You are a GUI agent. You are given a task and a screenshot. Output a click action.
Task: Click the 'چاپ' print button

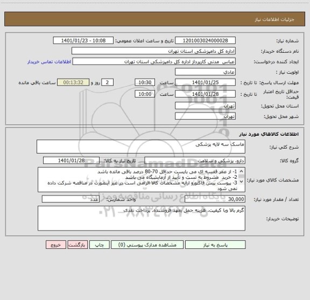point(99,245)
